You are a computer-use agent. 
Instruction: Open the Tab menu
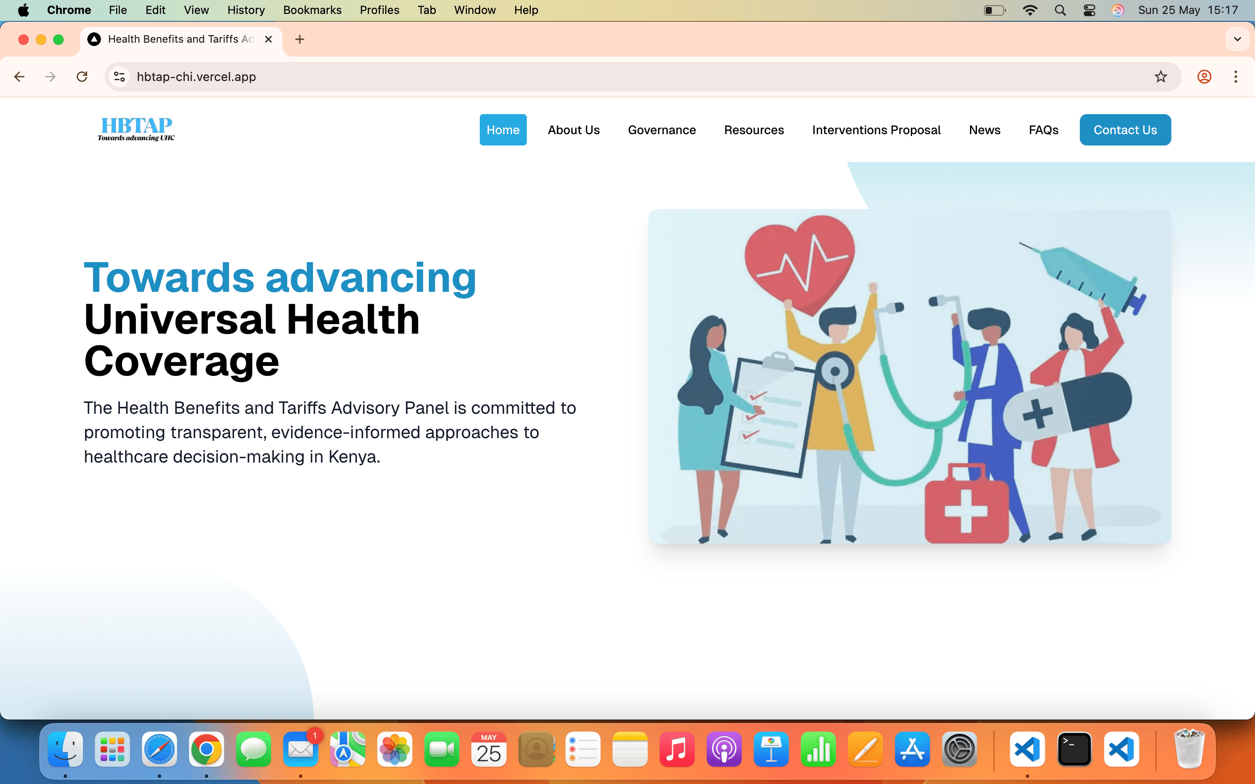click(427, 10)
